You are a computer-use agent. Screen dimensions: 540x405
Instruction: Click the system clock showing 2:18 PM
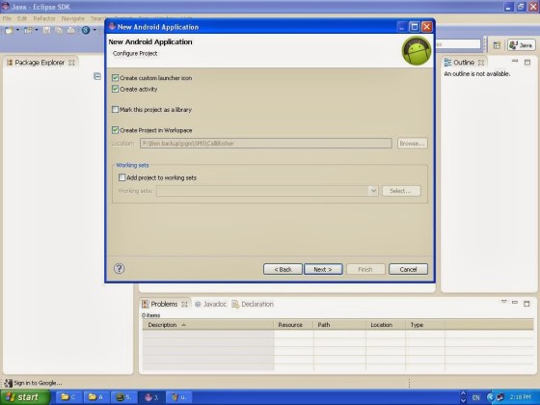tap(520, 397)
